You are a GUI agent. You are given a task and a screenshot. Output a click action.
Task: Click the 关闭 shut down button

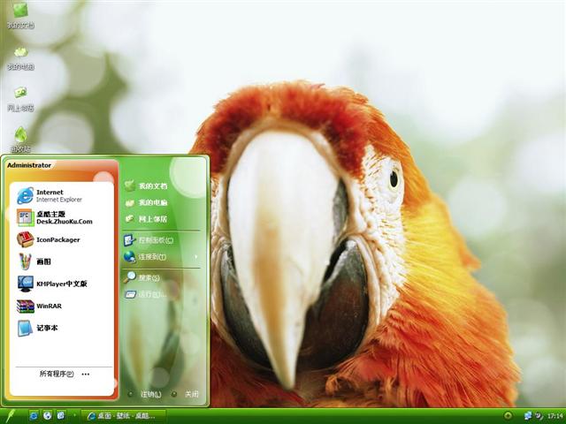coord(185,394)
